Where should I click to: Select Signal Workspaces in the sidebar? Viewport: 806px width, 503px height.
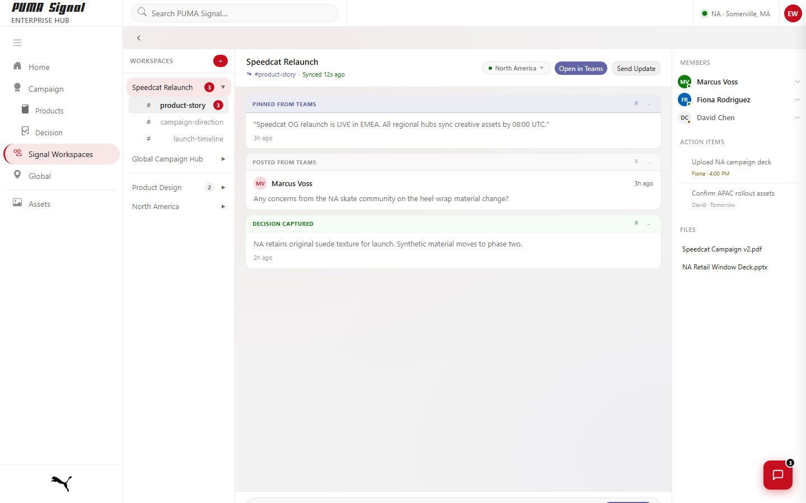(x=62, y=154)
